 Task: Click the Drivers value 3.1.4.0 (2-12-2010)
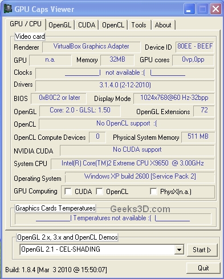click(125, 86)
